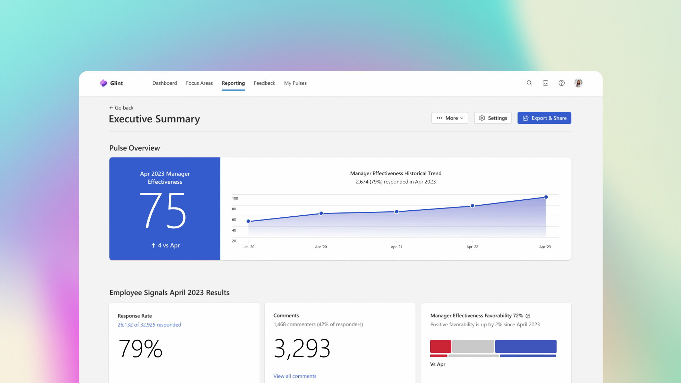Open search with the magnifier icon
681x383 pixels.
point(529,83)
